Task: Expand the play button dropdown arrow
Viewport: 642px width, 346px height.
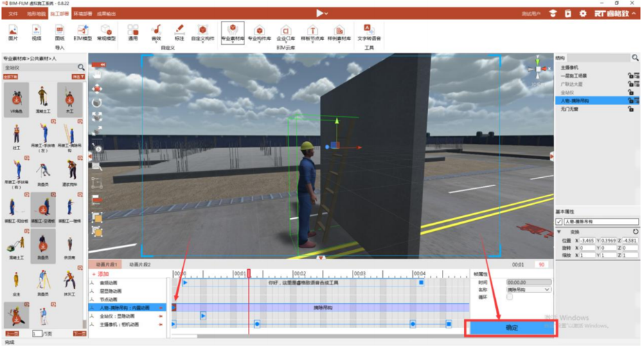Action: tap(328, 13)
